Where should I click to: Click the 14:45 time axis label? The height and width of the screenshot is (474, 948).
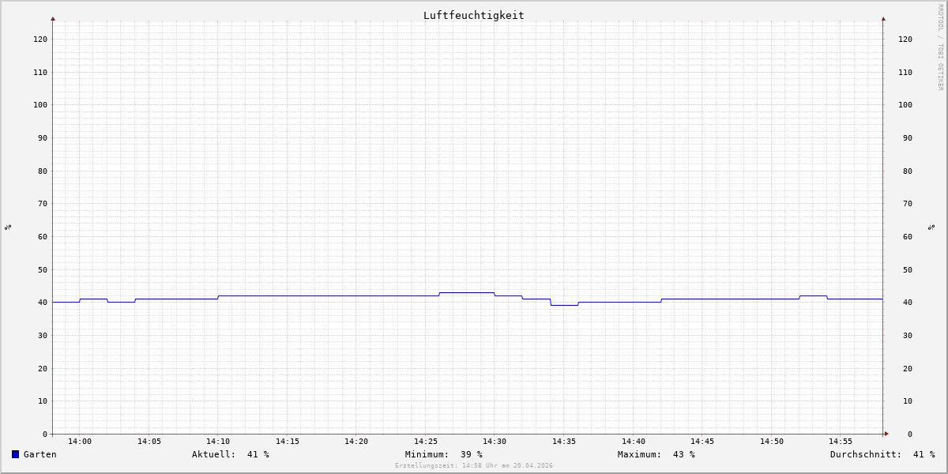tap(702, 442)
